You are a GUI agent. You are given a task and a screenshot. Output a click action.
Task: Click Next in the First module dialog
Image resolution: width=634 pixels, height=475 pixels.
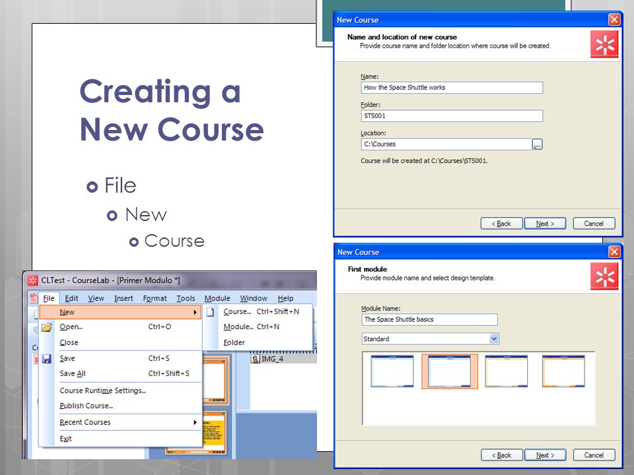point(546,455)
